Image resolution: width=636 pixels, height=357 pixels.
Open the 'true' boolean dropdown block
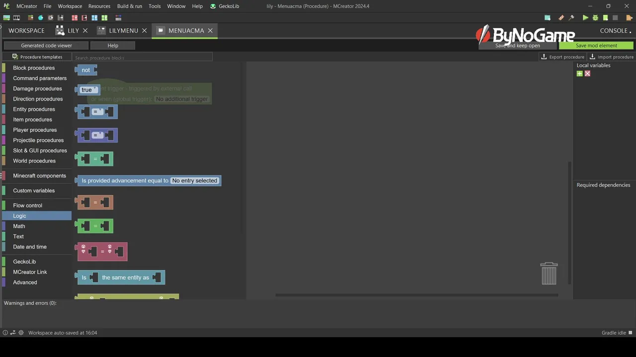click(x=88, y=90)
